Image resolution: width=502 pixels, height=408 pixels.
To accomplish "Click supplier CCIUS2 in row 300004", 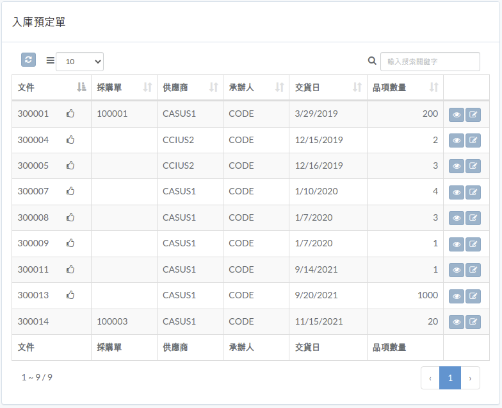I will click(x=178, y=140).
